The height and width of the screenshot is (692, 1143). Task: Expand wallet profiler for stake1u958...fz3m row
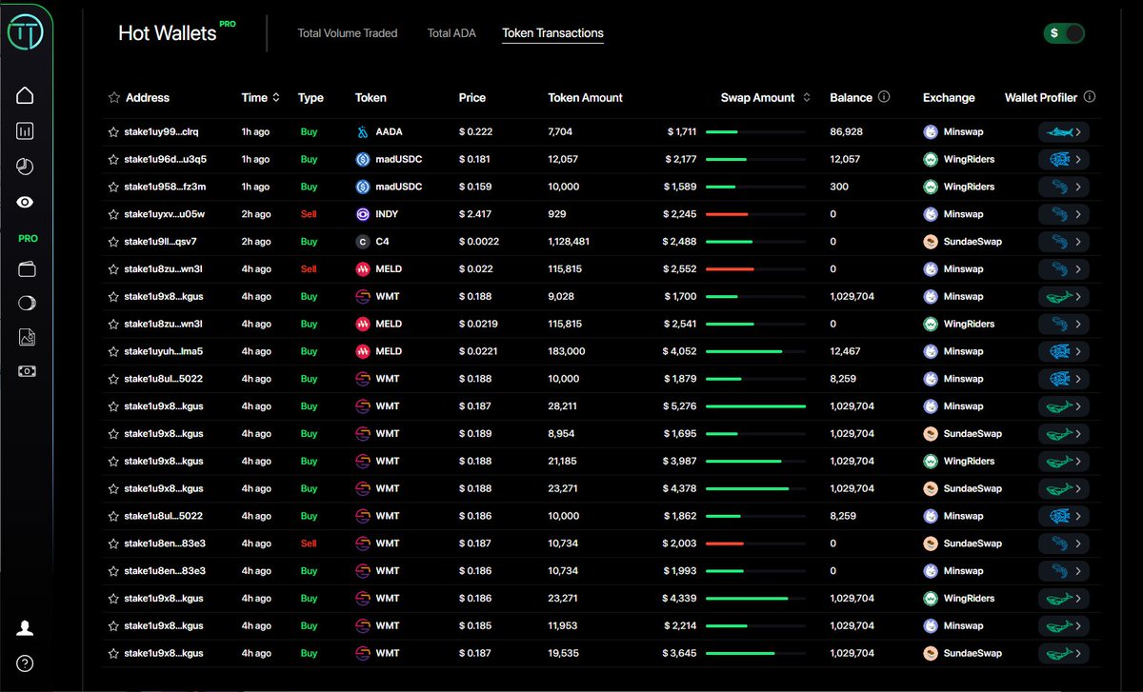(x=1064, y=187)
